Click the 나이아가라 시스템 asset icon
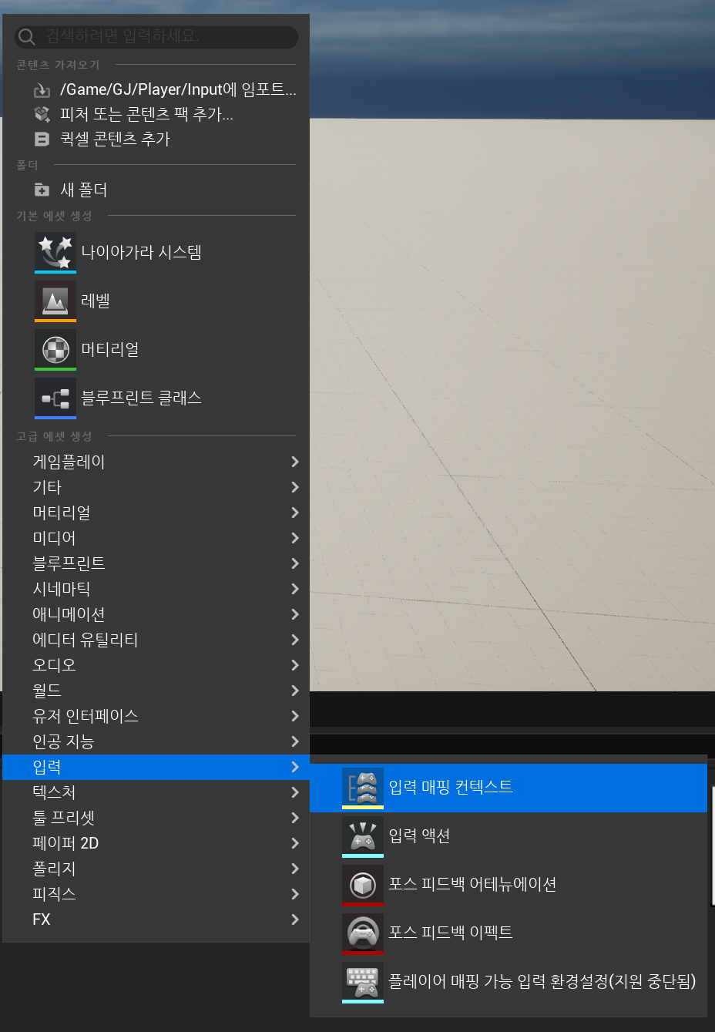This screenshot has height=1032, width=715. 55,253
